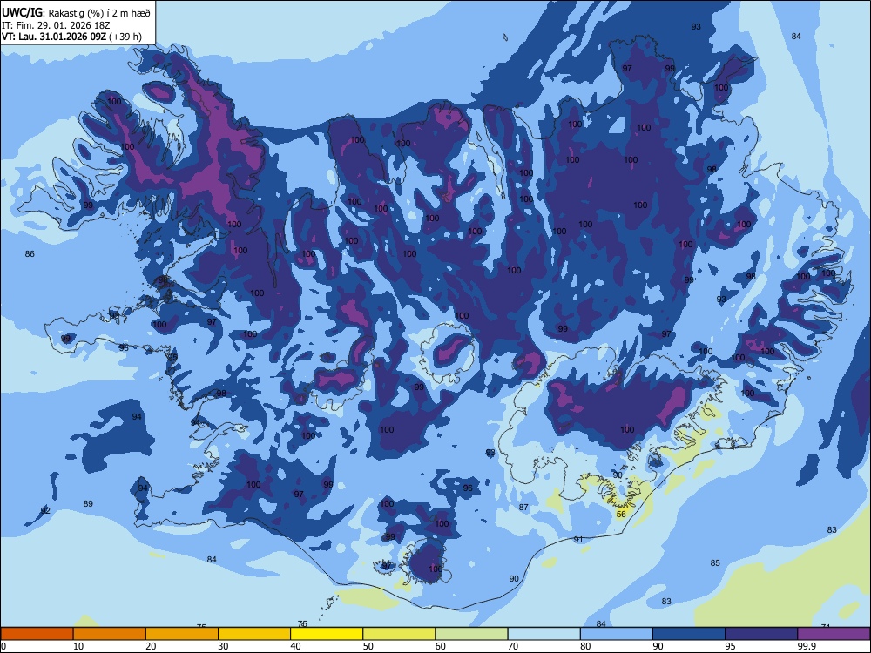Click the pale blue 70–80 legend swatch

(x=544, y=634)
